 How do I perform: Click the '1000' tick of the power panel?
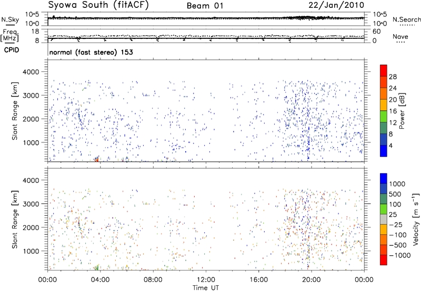(x=31, y=142)
